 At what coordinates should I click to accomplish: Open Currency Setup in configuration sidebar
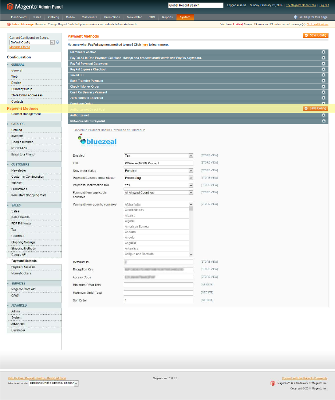coord(21,89)
